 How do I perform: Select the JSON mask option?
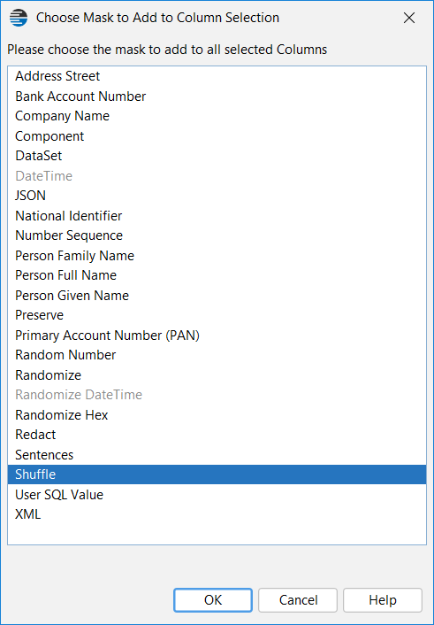(217, 196)
